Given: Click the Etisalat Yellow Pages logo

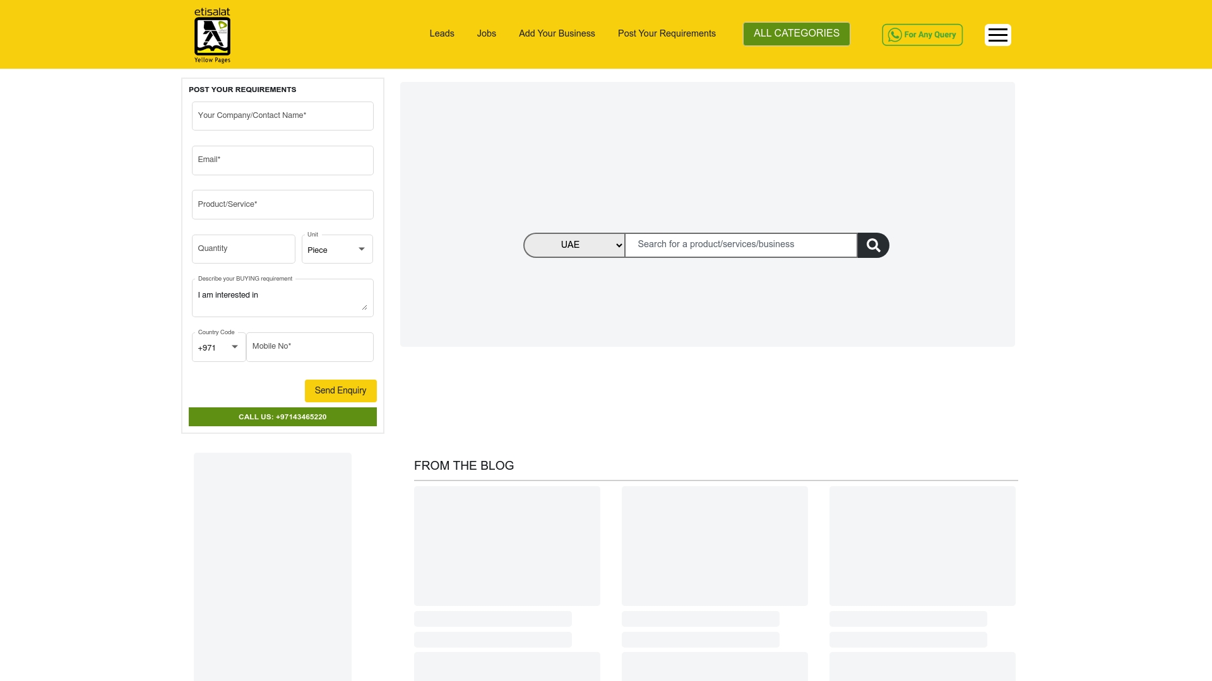Looking at the screenshot, I should click(x=212, y=36).
